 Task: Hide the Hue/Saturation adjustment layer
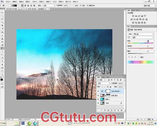point(98,91)
